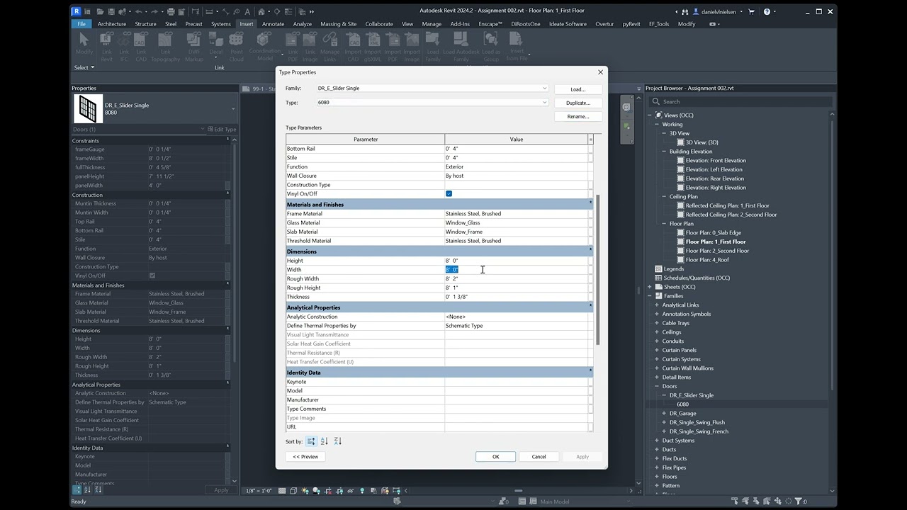Expand the Sheets (OCC) node
This screenshot has width=907, height=510.
tap(650, 287)
